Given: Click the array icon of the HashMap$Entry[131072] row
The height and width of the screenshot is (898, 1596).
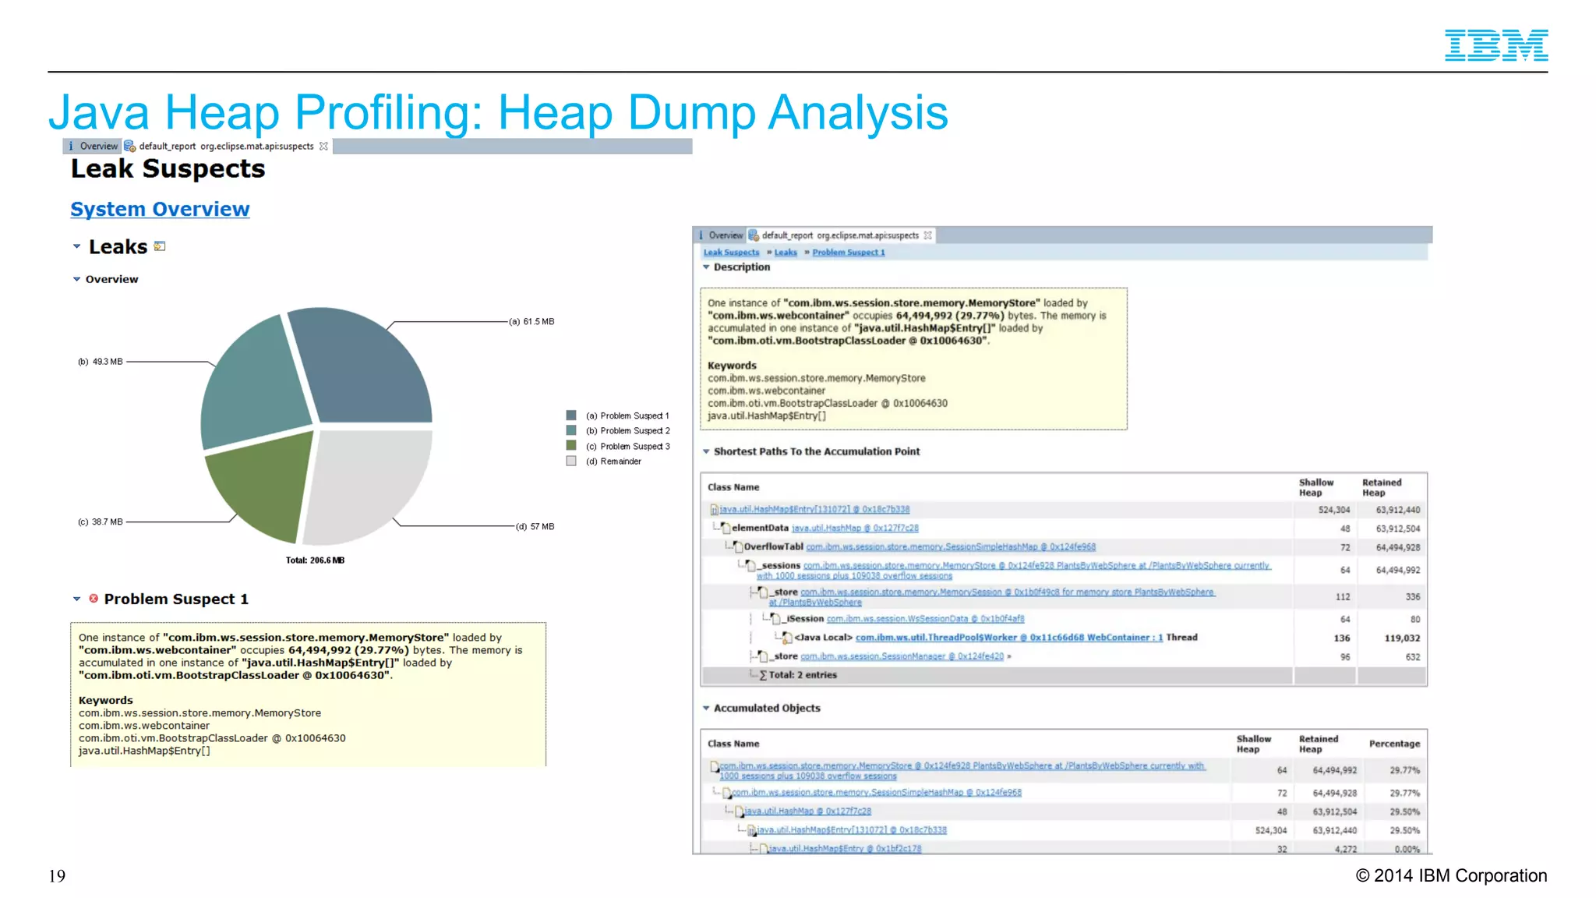Looking at the screenshot, I should (714, 510).
